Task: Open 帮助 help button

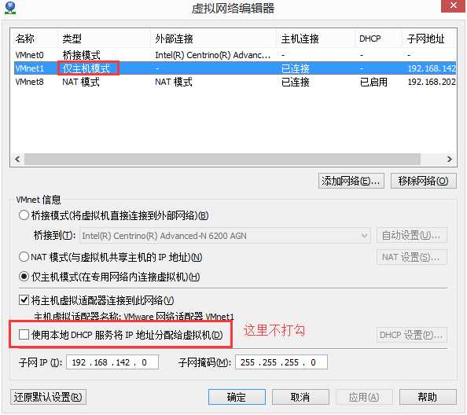Action: [x=428, y=397]
